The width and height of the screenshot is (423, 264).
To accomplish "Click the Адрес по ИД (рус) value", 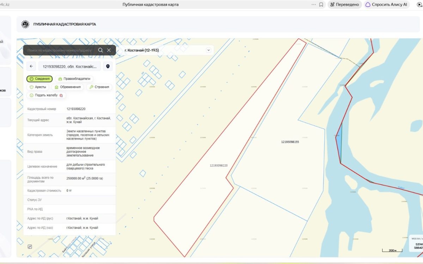I will (82, 218).
